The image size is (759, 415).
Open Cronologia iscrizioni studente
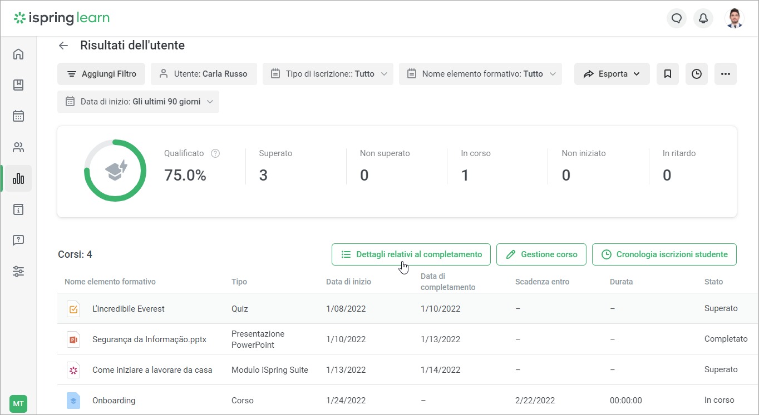(x=664, y=254)
